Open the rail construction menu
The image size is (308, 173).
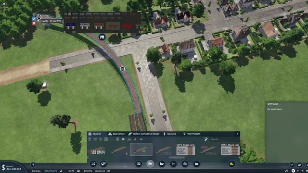(x=150, y=164)
